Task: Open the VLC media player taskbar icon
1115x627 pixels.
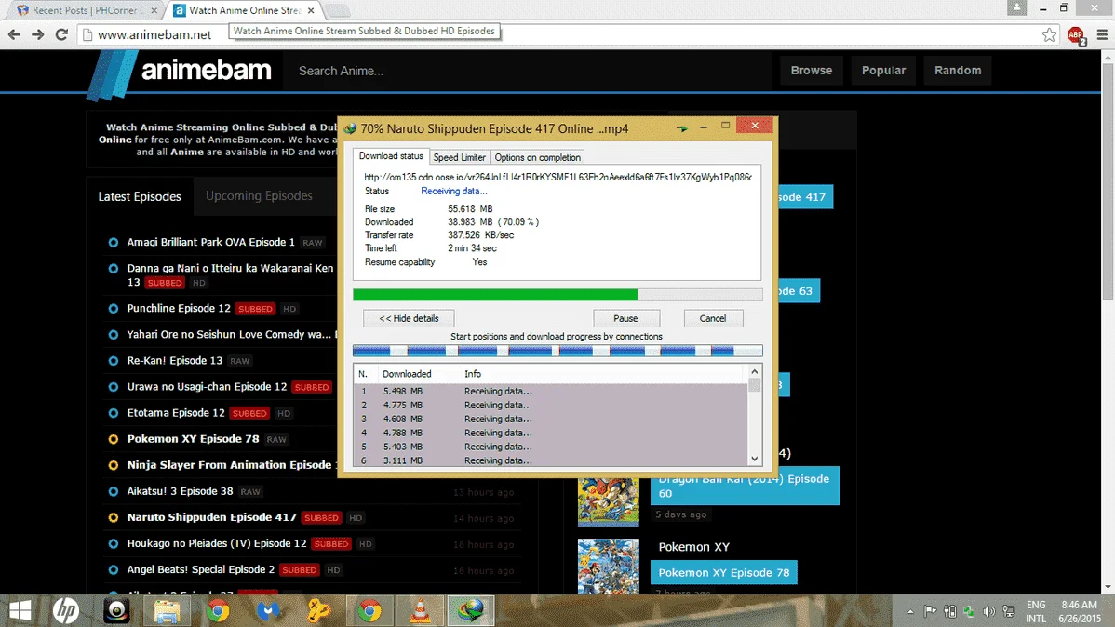Action: [x=421, y=610]
